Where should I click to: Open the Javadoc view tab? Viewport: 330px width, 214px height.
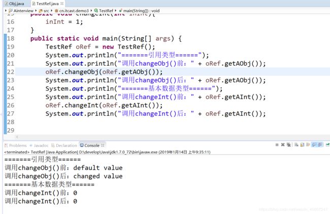pyautogui.click(x=39, y=145)
